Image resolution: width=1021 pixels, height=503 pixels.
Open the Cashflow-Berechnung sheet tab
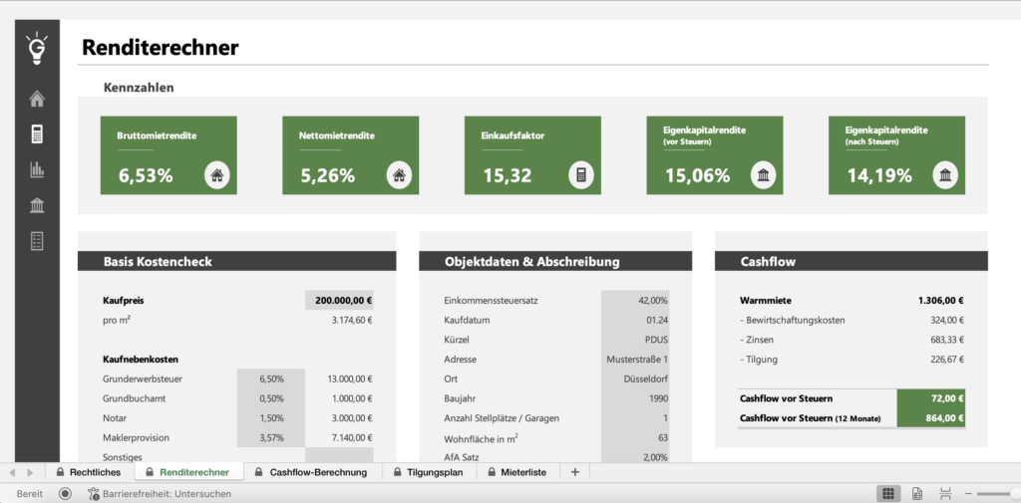[x=309, y=472]
